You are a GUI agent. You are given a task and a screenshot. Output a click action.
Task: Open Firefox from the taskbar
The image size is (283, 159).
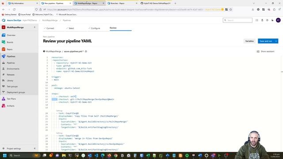[109, 155]
